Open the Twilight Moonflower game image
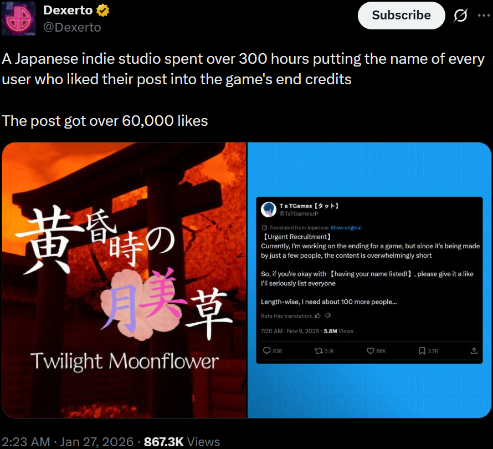This screenshot has height=449, width=493. (125, 280)
